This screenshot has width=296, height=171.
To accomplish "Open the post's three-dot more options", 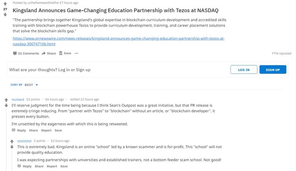I will 77,53.
